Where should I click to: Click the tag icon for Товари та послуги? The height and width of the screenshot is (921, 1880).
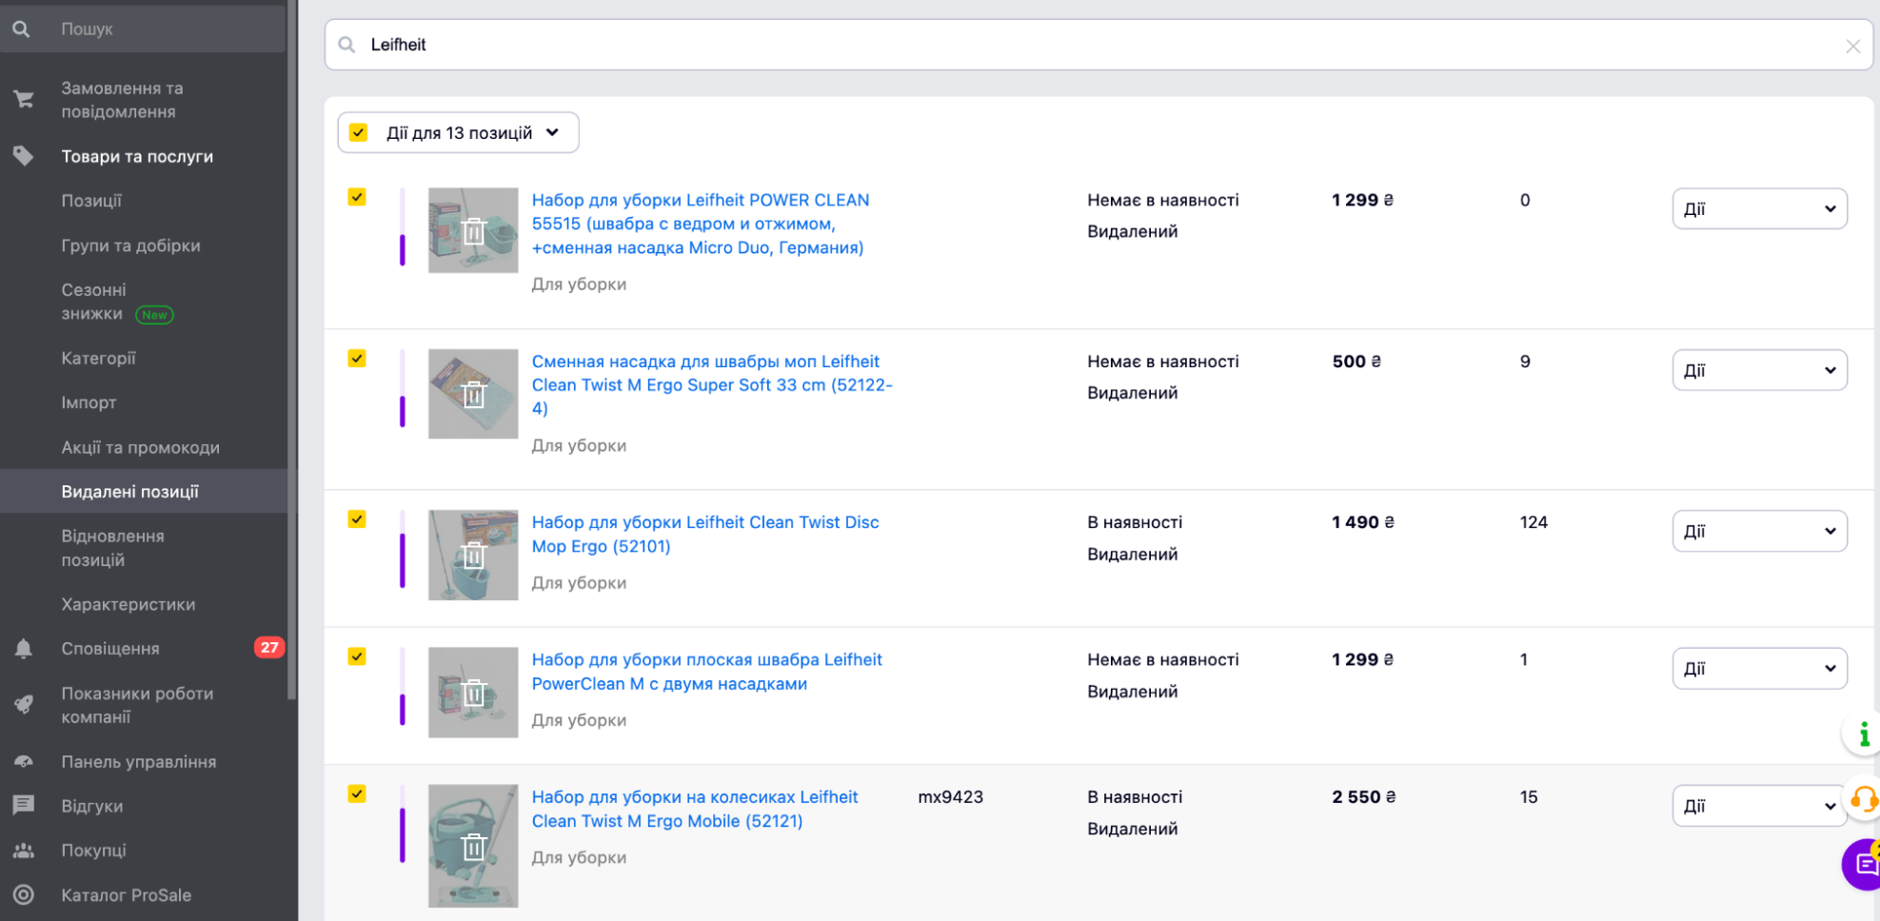pos(24,156)
